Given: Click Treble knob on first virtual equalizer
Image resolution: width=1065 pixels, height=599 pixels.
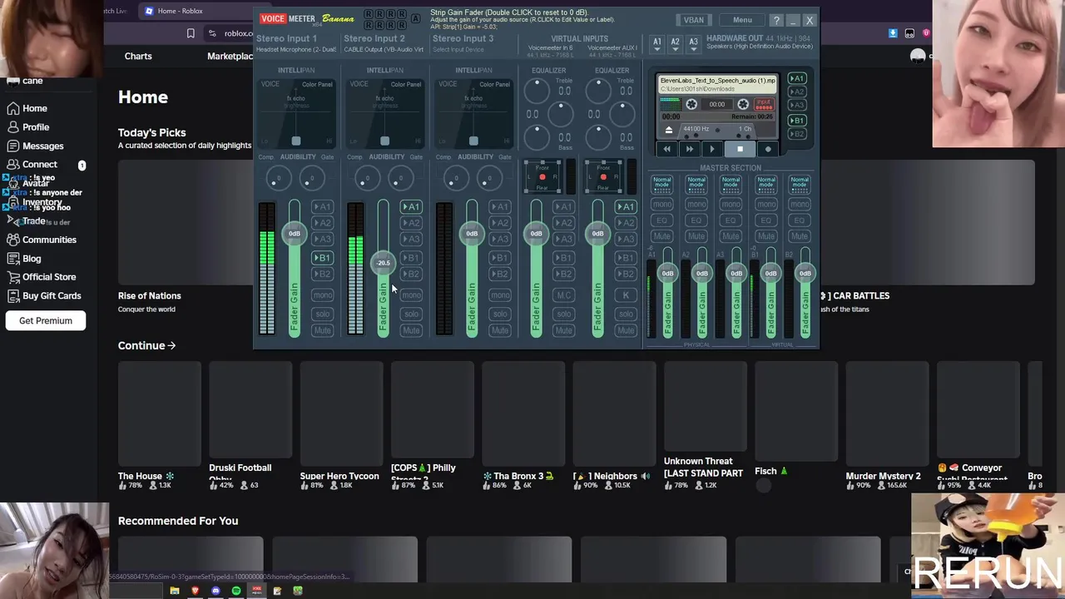Looking at the screenshot, I should 537,90.
